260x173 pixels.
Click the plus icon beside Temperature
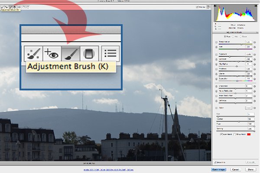255,42
